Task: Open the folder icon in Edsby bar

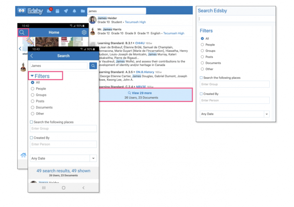Action: tap(83, 11)
